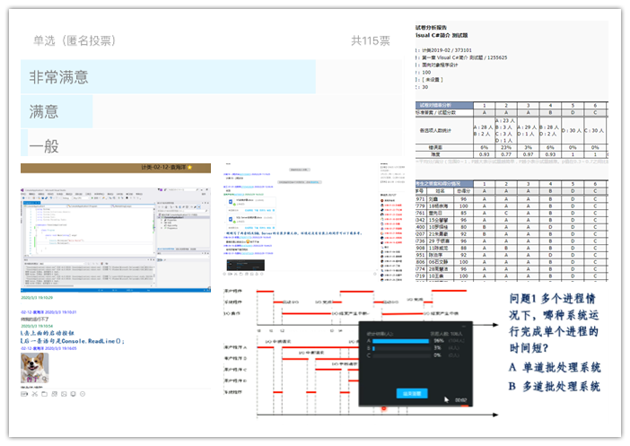Open the dark screenshot thumbnail in chat

coord(245,267)
